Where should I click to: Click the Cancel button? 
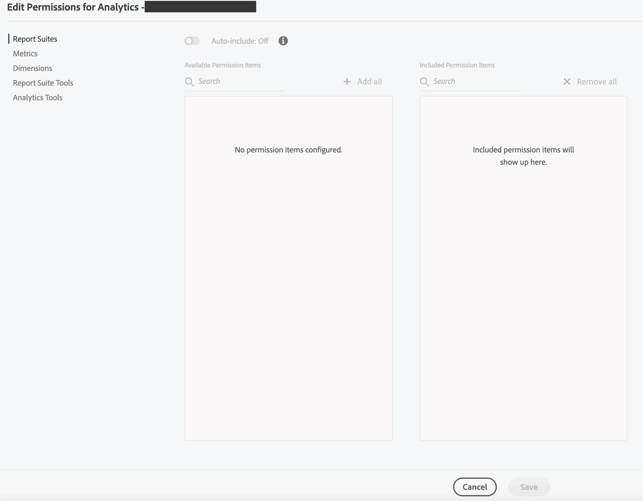click(475, 487)
